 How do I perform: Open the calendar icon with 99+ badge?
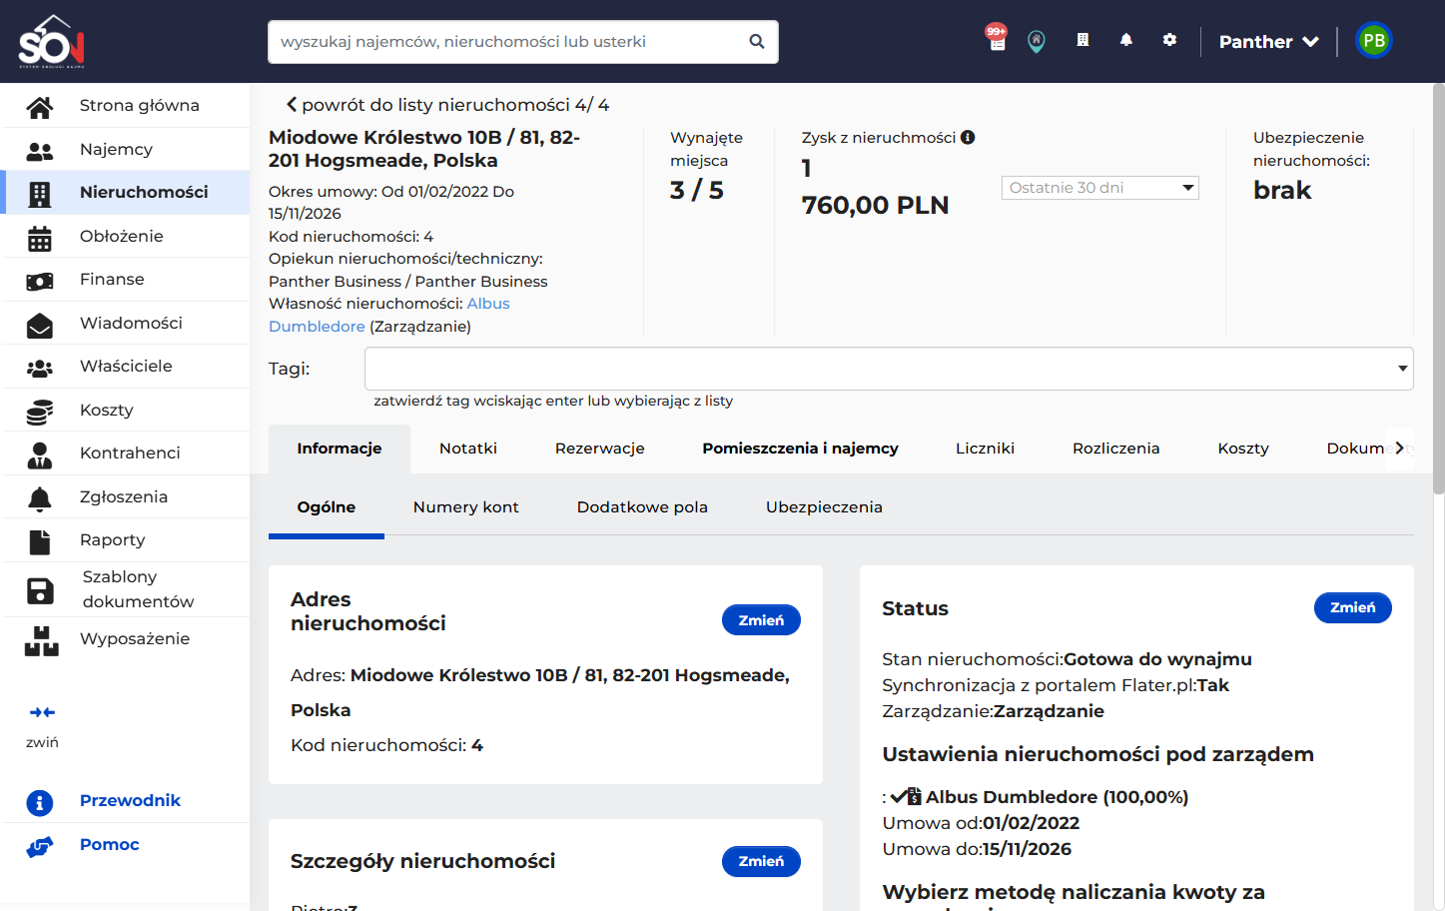coord(996,39)
